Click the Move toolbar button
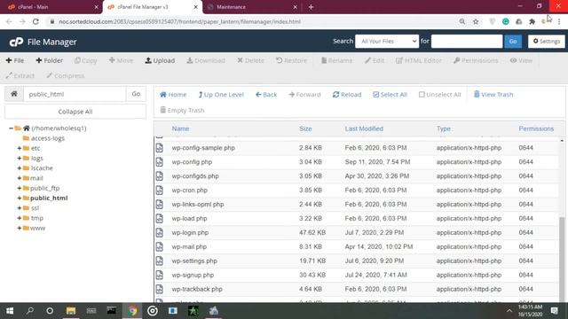 coord(121,60)
